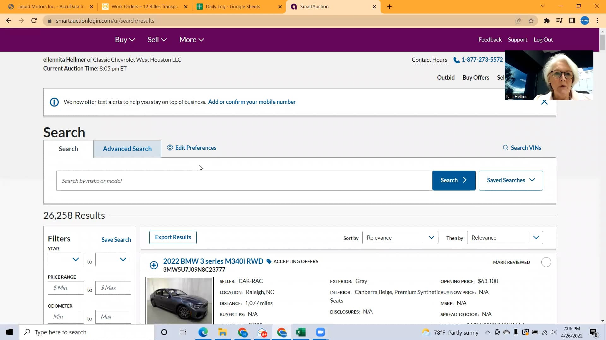Screen dimensions: 606x340
Task: Open the Feedback link
Action: coord(490,40)
